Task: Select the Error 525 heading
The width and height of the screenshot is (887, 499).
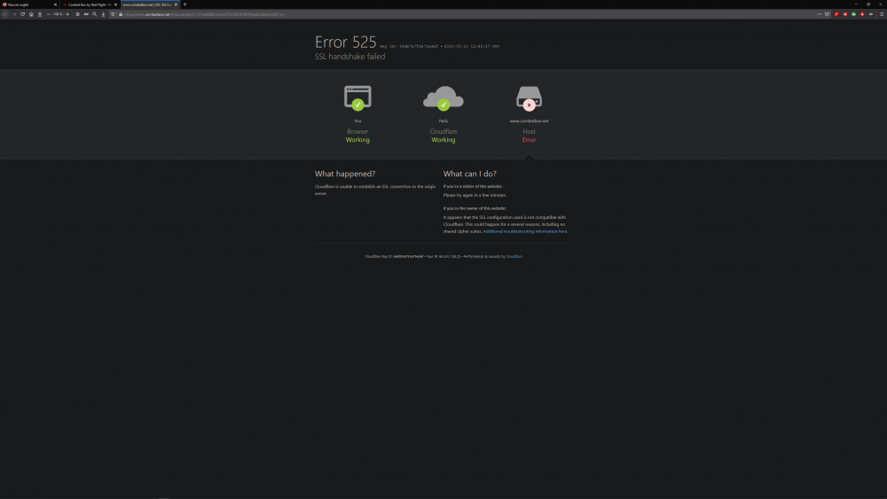Action: tap(346, 42)
